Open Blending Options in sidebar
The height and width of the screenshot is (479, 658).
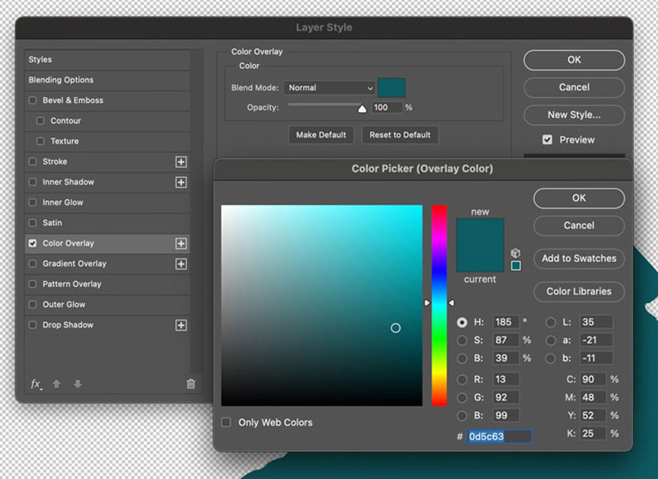coord(108,80)
